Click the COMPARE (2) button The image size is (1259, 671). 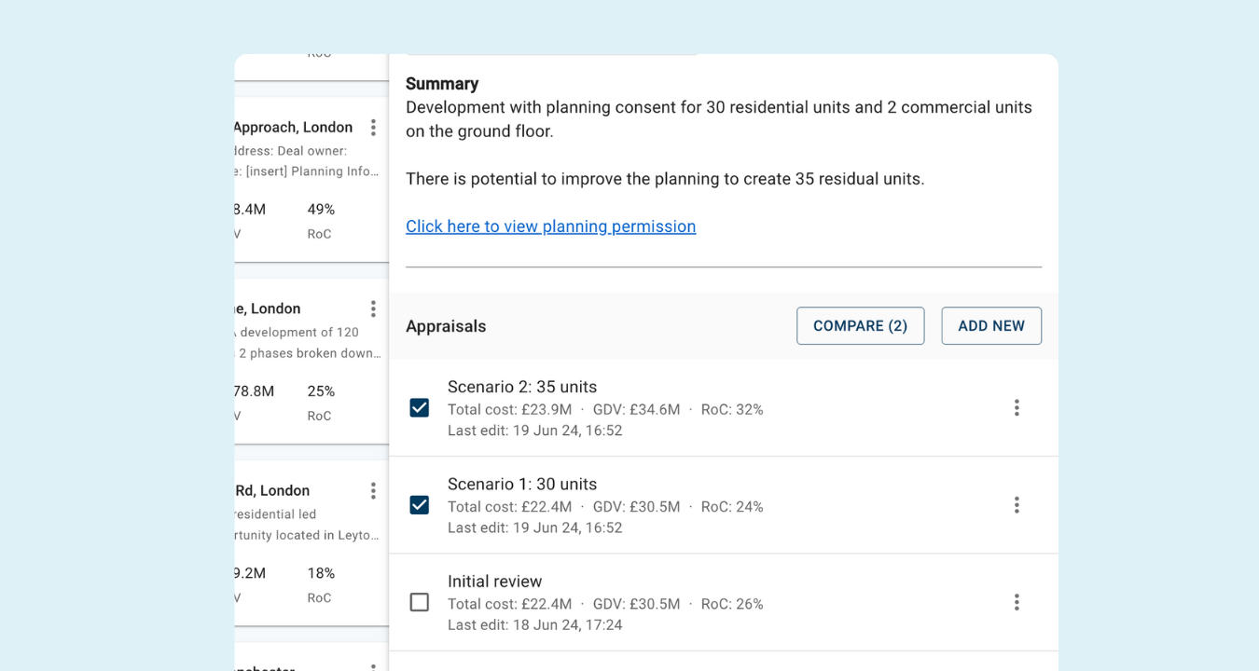(860, 325)
